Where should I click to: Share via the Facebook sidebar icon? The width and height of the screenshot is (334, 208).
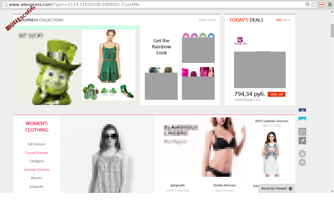click(x=302, y=110)
